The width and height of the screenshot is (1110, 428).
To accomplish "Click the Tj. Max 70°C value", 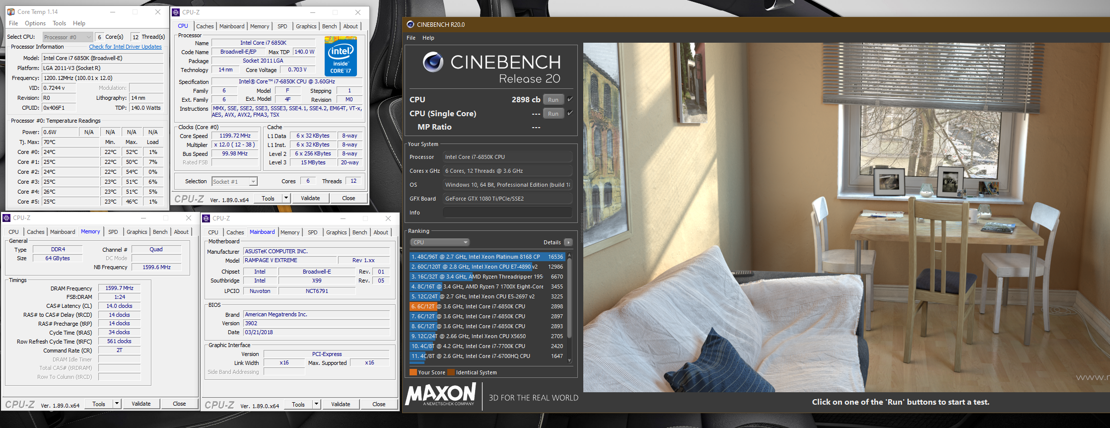I will point(70,142).
